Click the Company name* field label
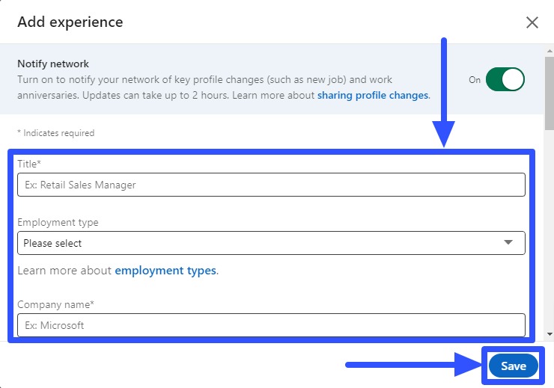The image size is (554, 388). coord(55,304)
